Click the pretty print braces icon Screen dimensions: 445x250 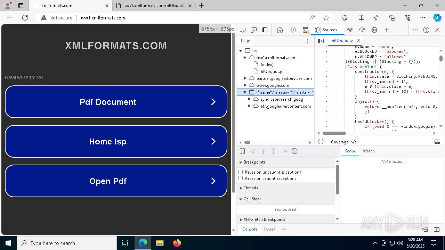click(321, 142)
